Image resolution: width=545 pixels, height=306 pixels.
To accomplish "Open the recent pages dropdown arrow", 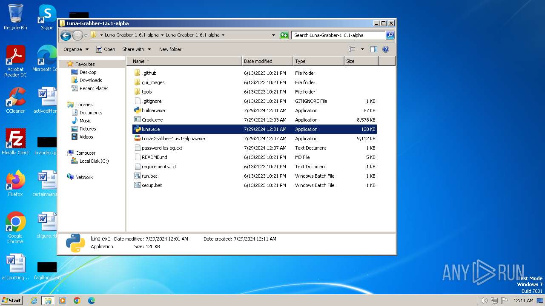I will (86, 35).
